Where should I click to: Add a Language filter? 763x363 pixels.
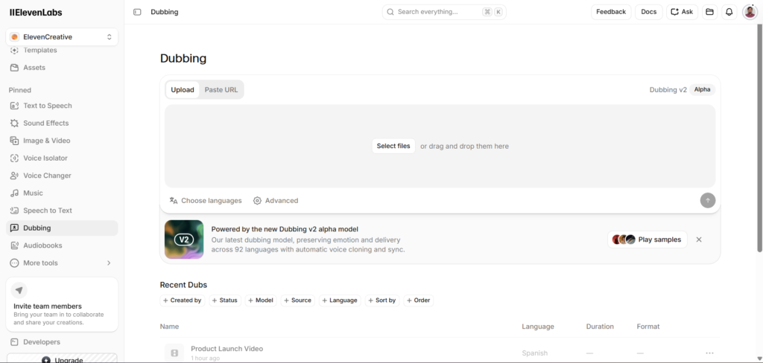[x=340, y=301]
